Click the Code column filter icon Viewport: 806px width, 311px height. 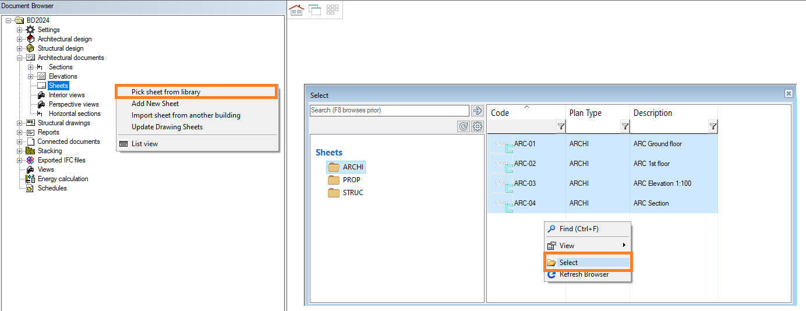(561, 126)
